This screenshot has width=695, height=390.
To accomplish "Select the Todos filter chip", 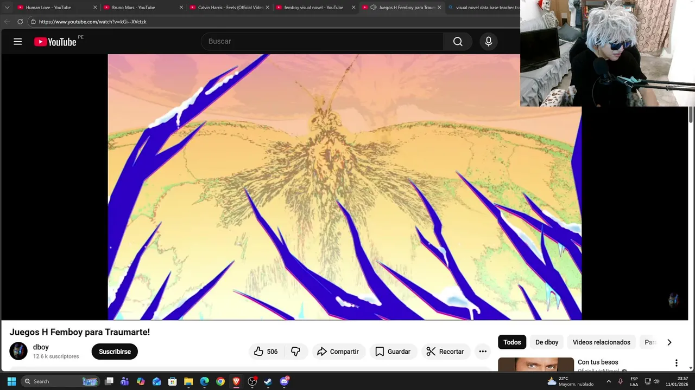I will click(512, 342).
